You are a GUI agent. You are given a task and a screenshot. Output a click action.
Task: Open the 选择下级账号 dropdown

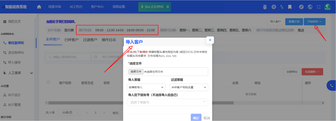coord(167,102)
